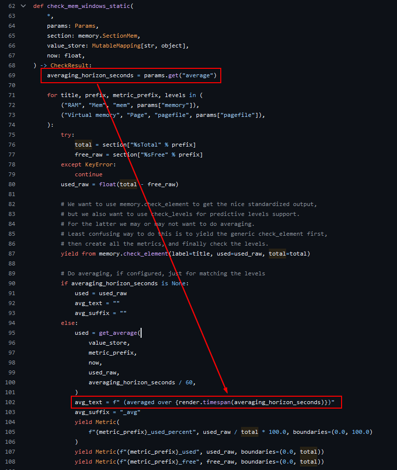Click line number 95 in the gutter
Screen dimensions: 397x470
click(x=11, y=333)
